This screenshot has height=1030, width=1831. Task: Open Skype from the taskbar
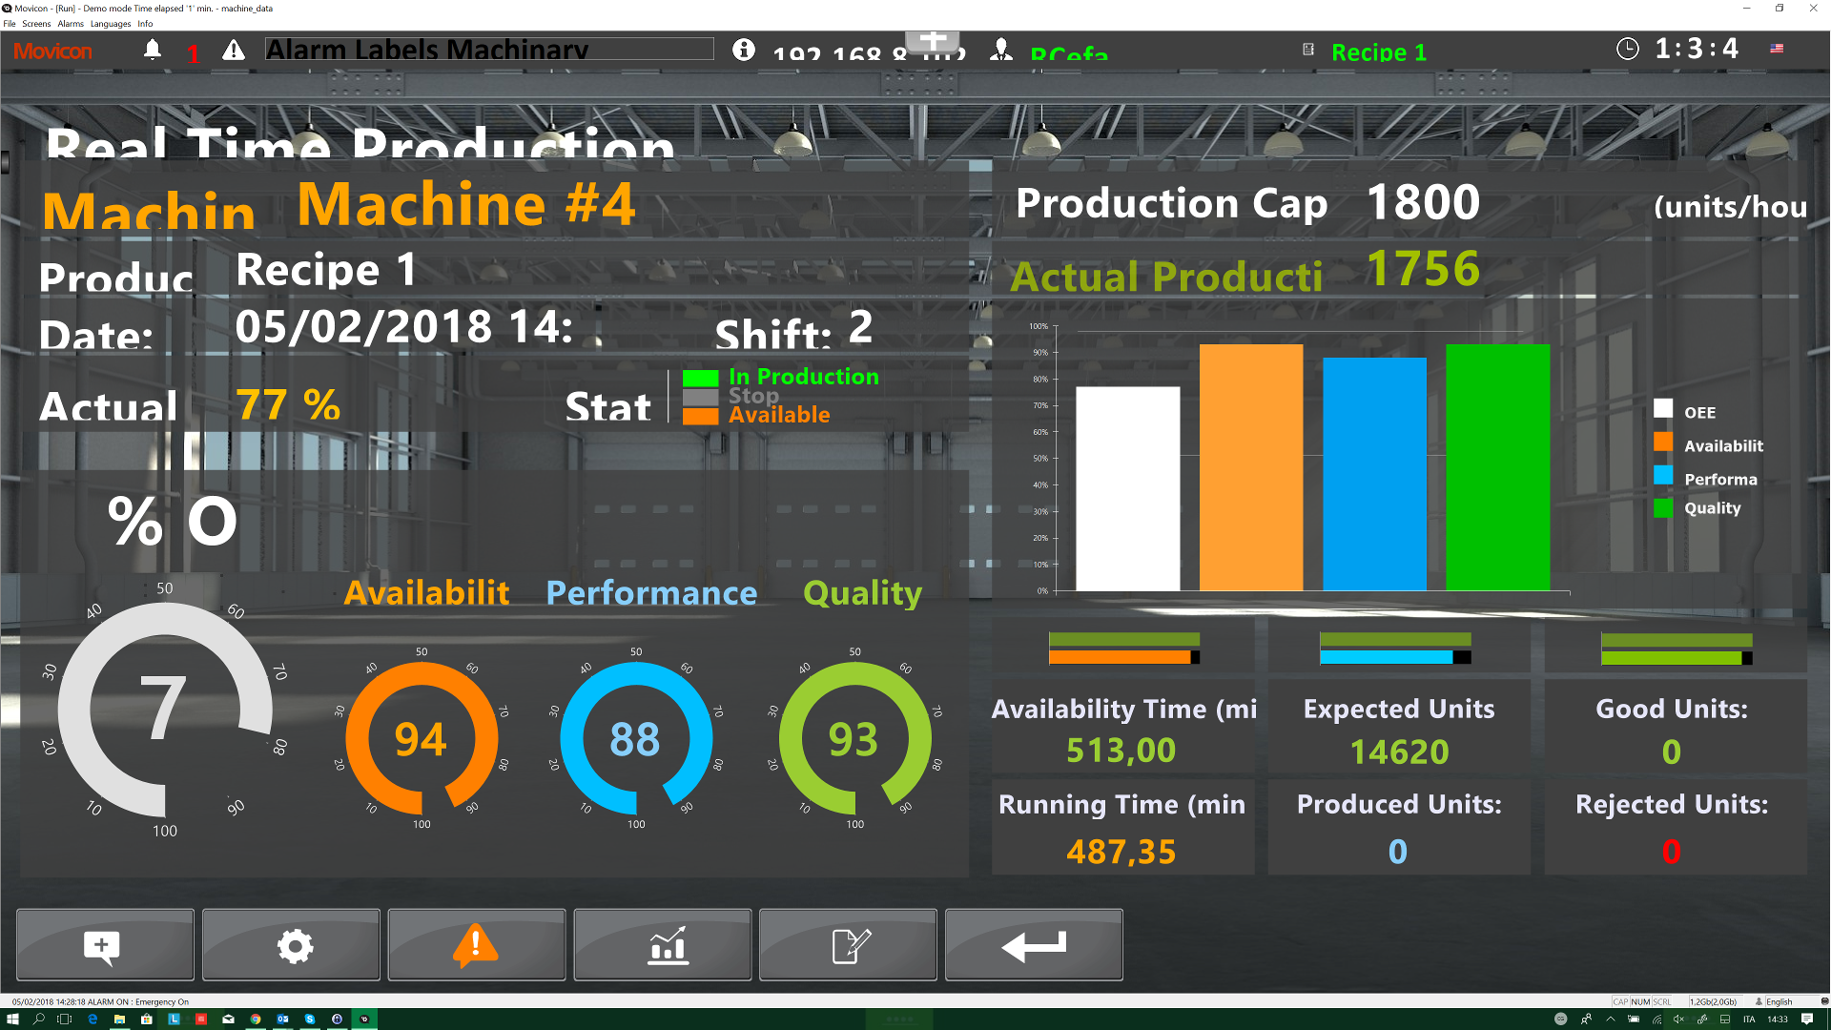click(x=309, y=1019)
